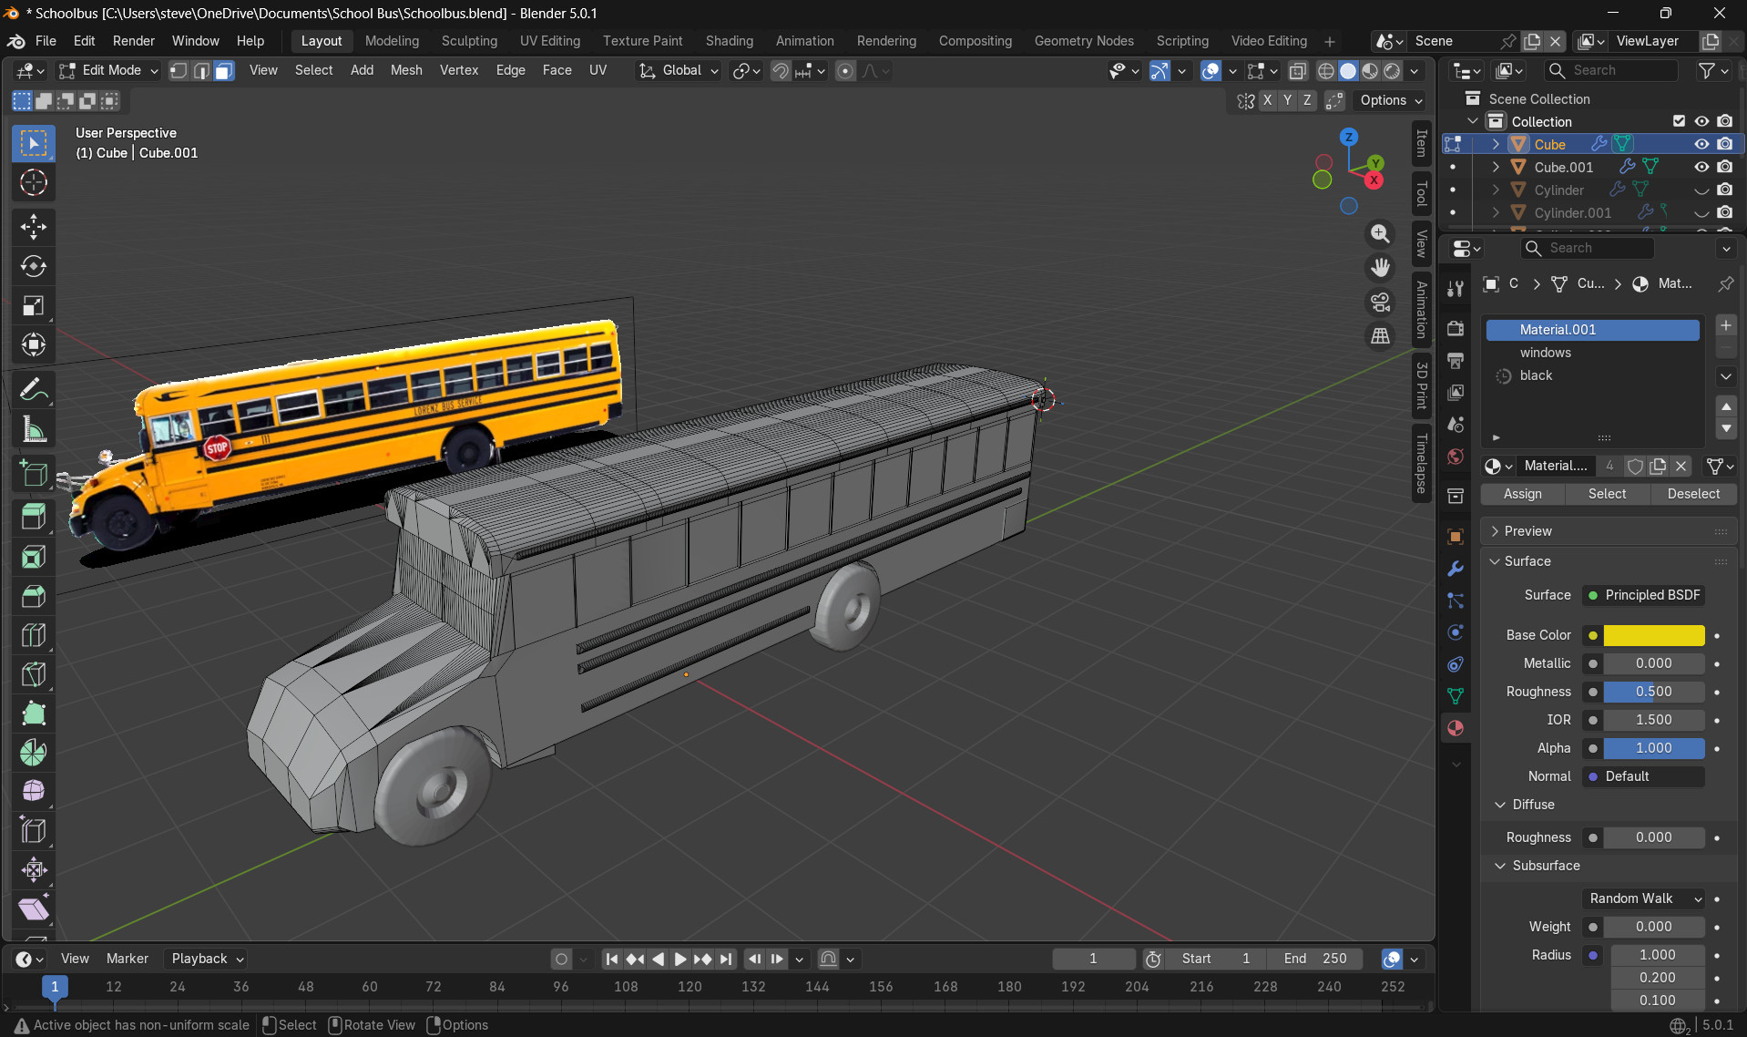Show the Cylinder object in the viewport

point(1701,190)
